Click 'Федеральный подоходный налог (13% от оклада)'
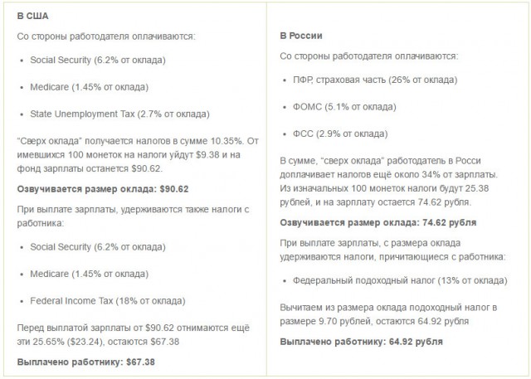 coord(400,280)
